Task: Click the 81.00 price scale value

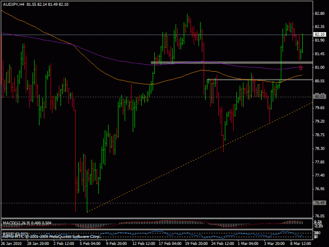Action: [x=320, y=67]
